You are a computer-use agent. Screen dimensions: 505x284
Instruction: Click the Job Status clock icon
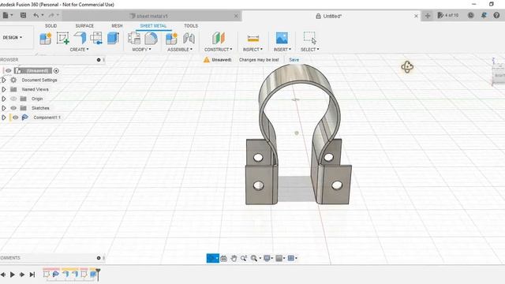tap(471, 15)
